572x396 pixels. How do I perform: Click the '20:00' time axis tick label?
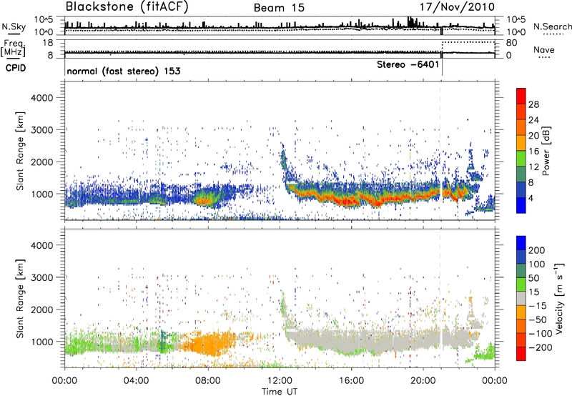[x=423, y=381]
